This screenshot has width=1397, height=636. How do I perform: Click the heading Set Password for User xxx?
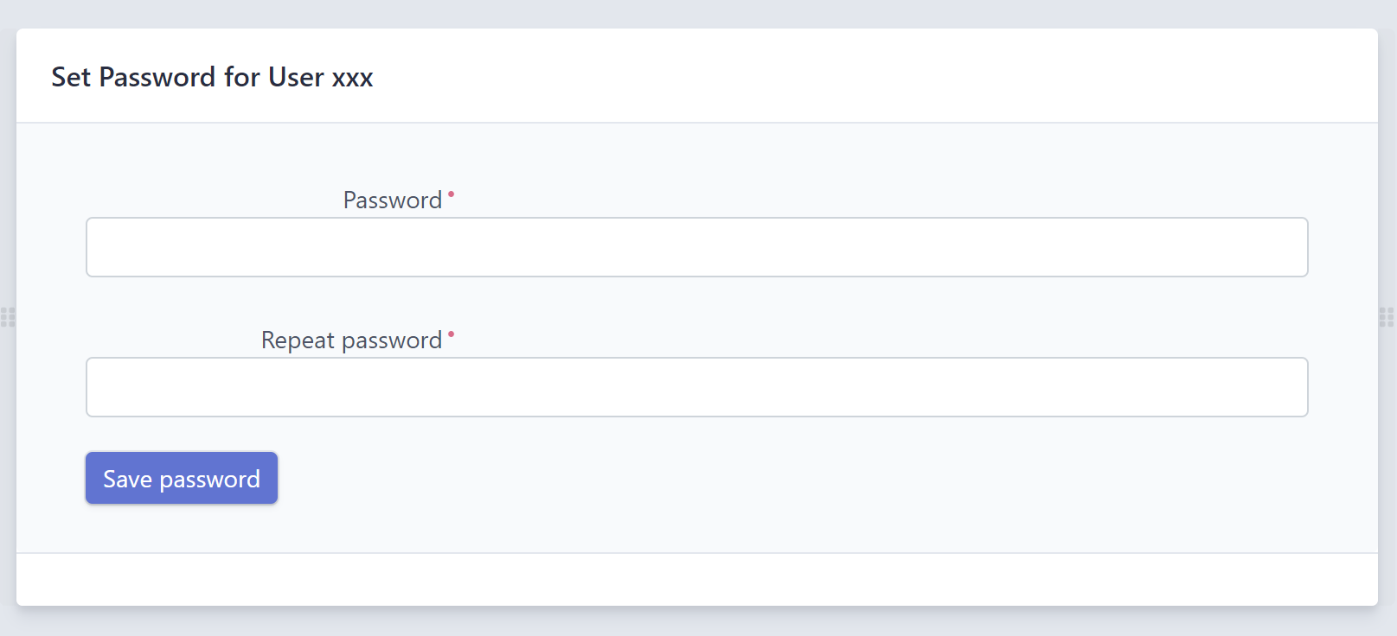click(212, 78)
